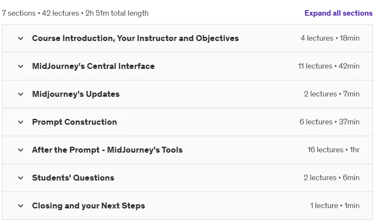
Task: Expand the Course Introduction section chevron
Action: 21,38
